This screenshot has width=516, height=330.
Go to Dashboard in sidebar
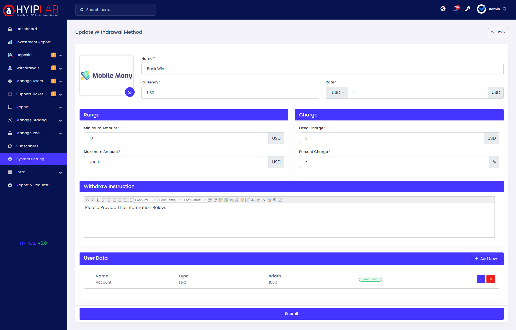pyautogui.click(x=34, y=29)
